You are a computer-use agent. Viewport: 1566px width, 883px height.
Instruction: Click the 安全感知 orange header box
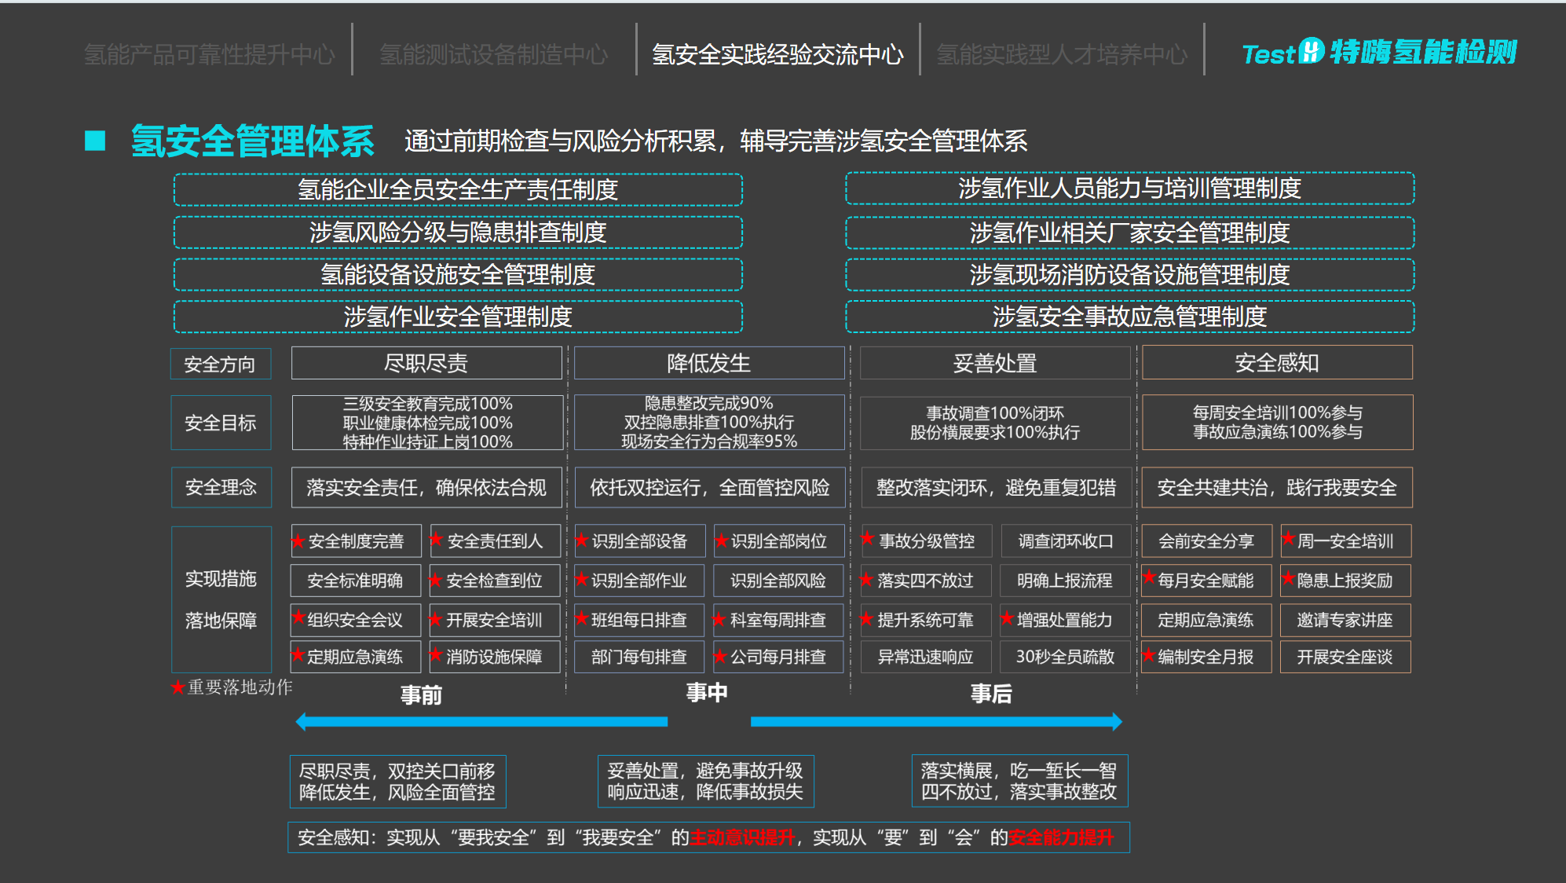(x=1276, y=363)
